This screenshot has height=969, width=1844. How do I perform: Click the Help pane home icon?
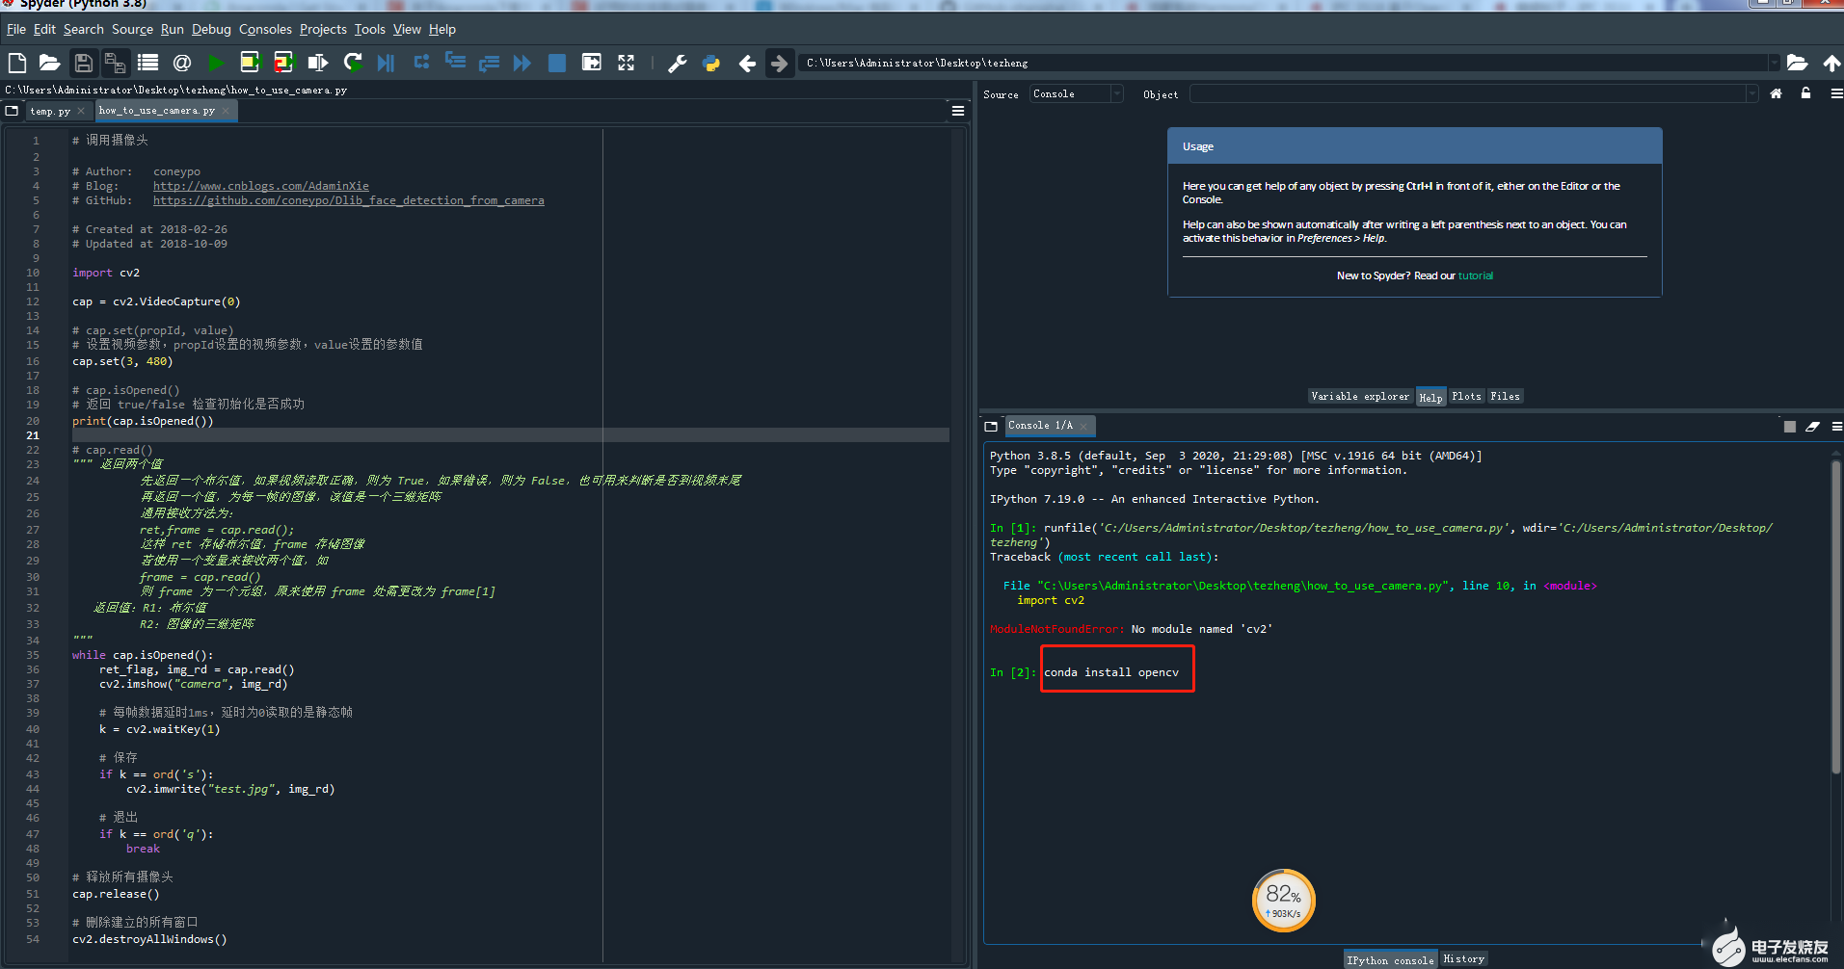tap(1776, 93)
